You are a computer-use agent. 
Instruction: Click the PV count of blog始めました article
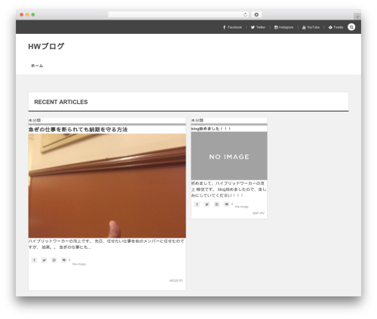coord(259,213)
